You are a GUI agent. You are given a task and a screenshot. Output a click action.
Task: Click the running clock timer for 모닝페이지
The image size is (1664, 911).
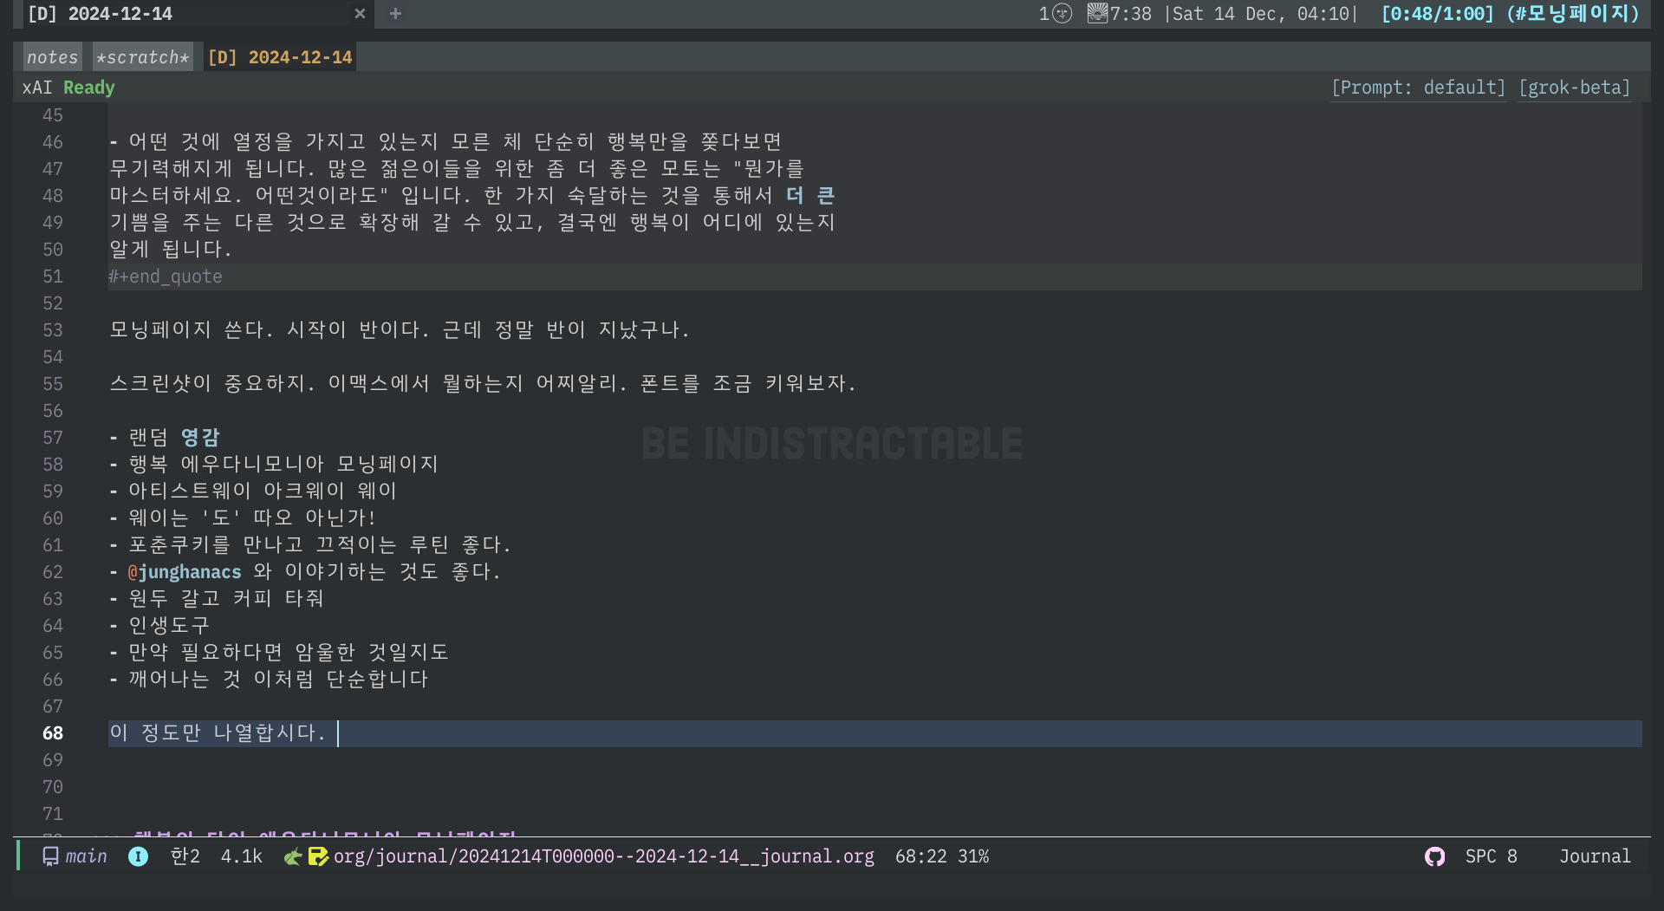(x=1509, y=14)
